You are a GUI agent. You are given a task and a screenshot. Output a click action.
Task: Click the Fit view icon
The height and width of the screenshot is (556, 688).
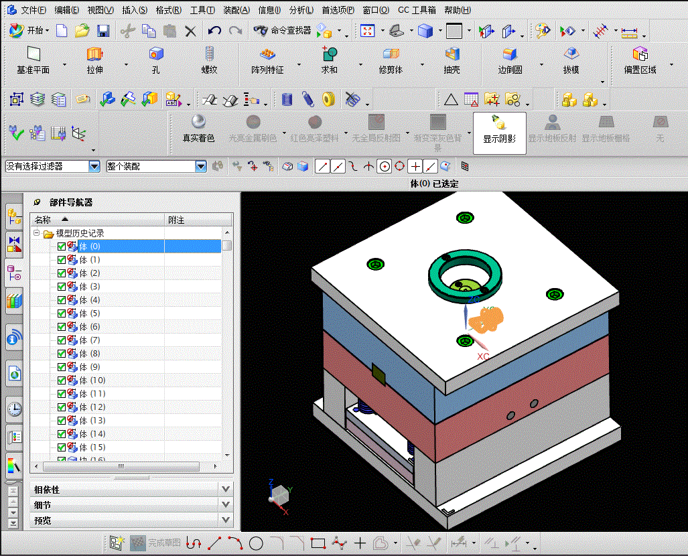367,31
